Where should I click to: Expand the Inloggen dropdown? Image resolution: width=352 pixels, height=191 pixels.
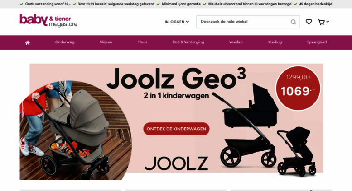pos(177,22)
